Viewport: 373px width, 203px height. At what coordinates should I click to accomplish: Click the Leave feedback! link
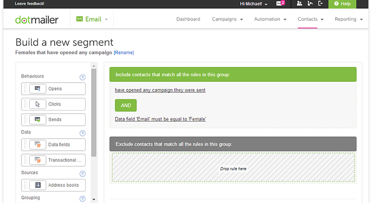click(29, 3)
